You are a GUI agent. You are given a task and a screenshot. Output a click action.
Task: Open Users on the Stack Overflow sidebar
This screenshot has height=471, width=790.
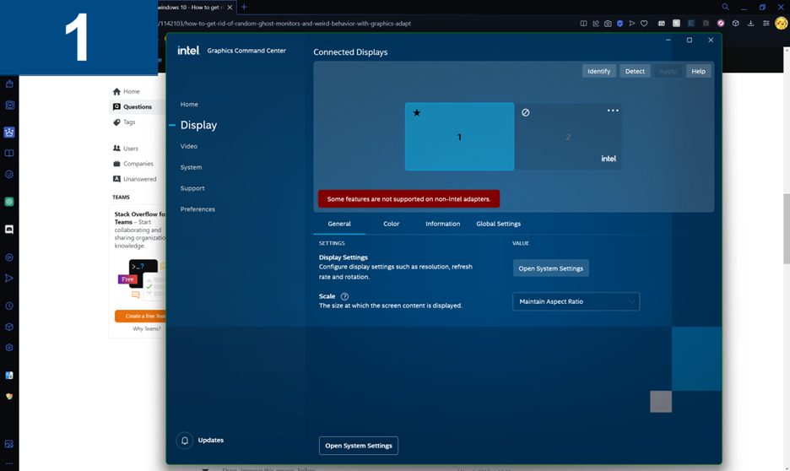tap(131, 149)
